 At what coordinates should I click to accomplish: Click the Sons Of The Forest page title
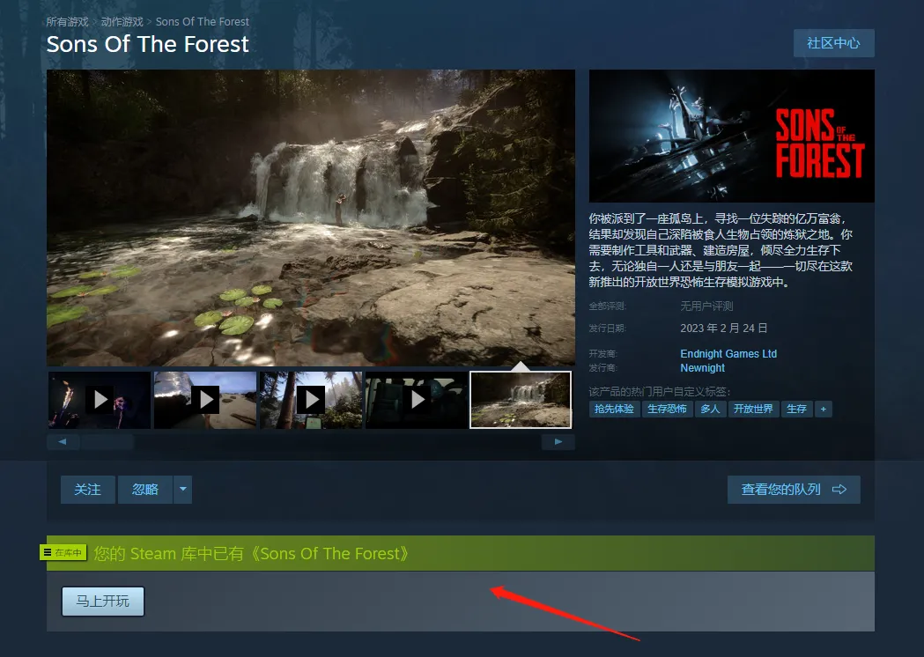[x=147, y=44]
